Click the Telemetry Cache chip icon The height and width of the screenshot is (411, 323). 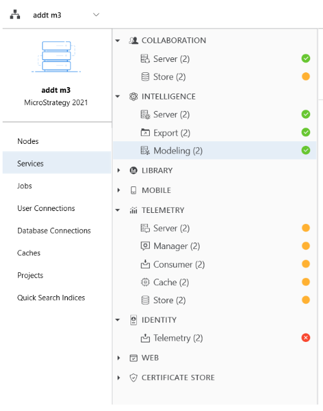tap(145, 282)
